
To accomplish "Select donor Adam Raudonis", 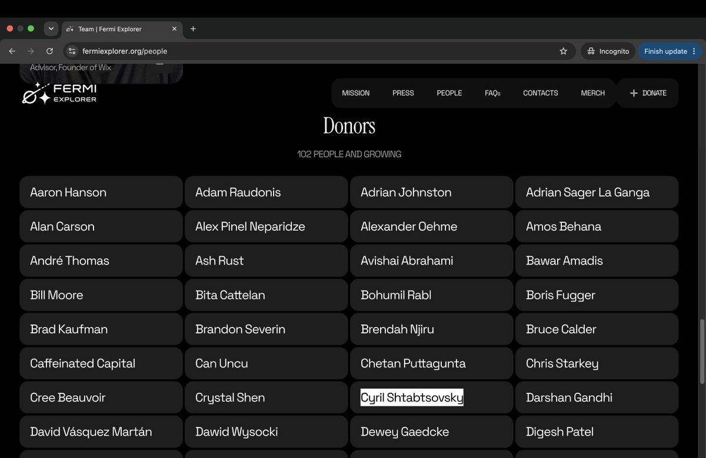I will coord(267,192).
